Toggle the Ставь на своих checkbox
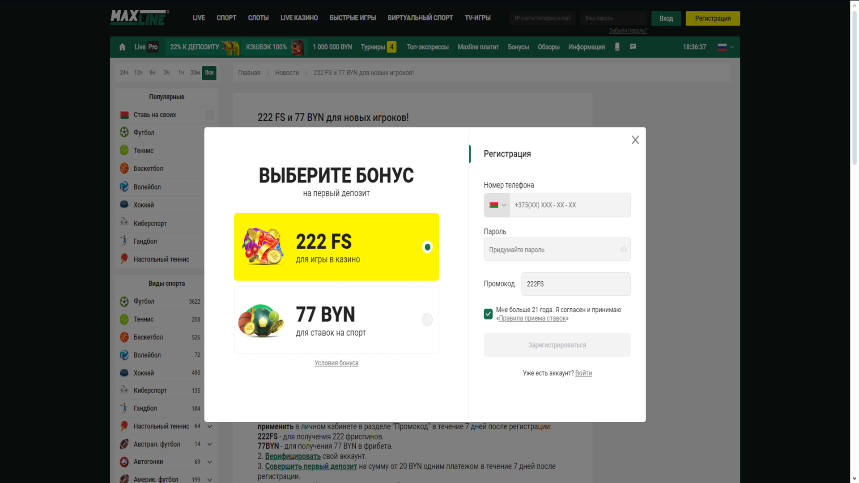859x483 pixels. point(209,115)
